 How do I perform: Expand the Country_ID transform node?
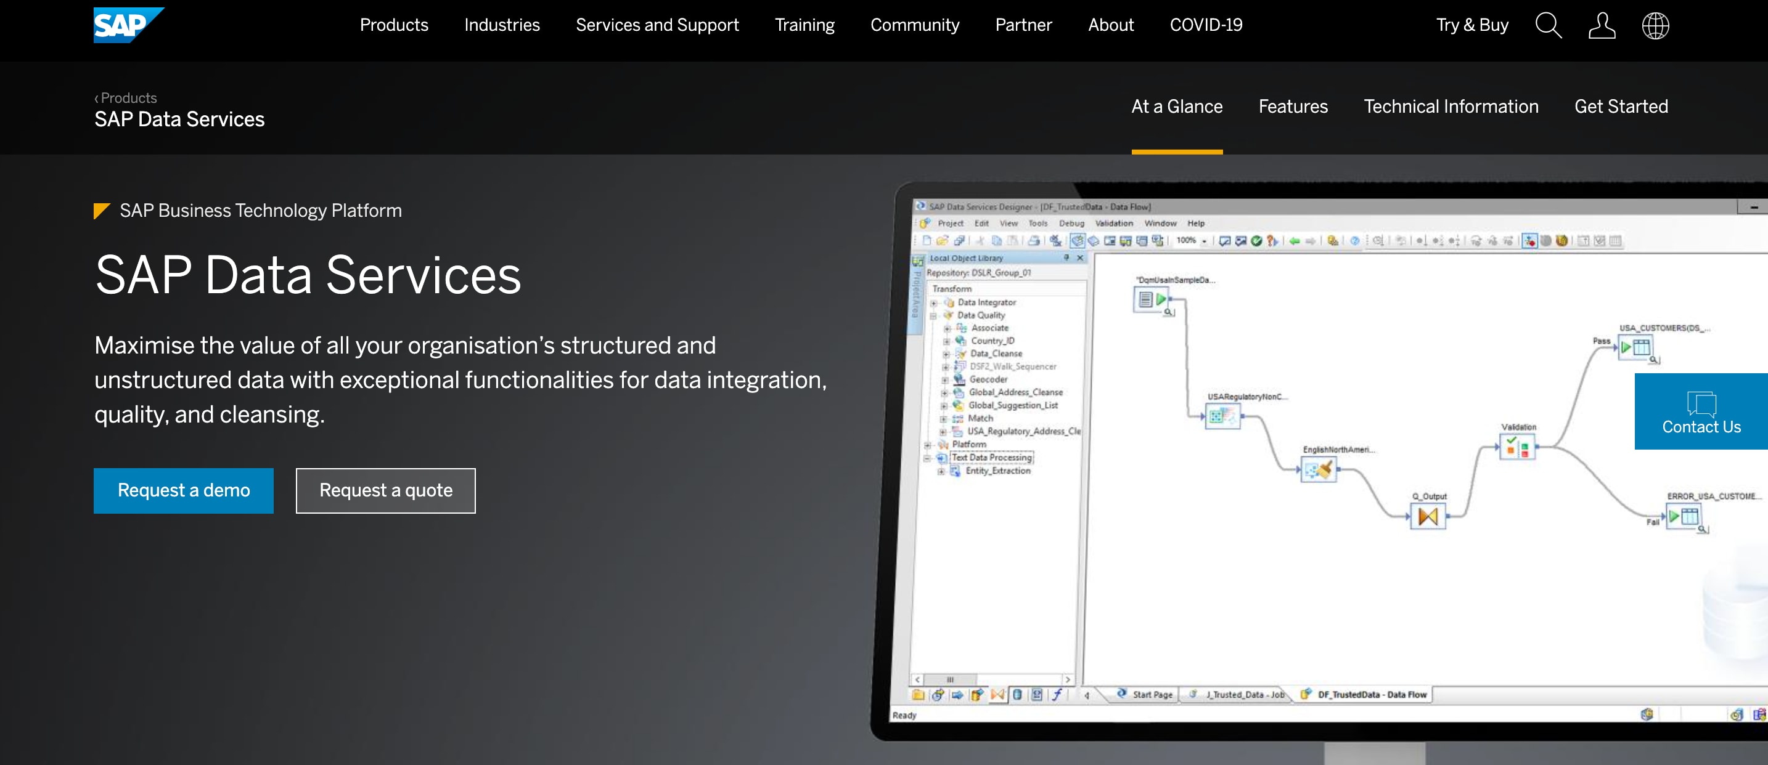click(946, 341)
